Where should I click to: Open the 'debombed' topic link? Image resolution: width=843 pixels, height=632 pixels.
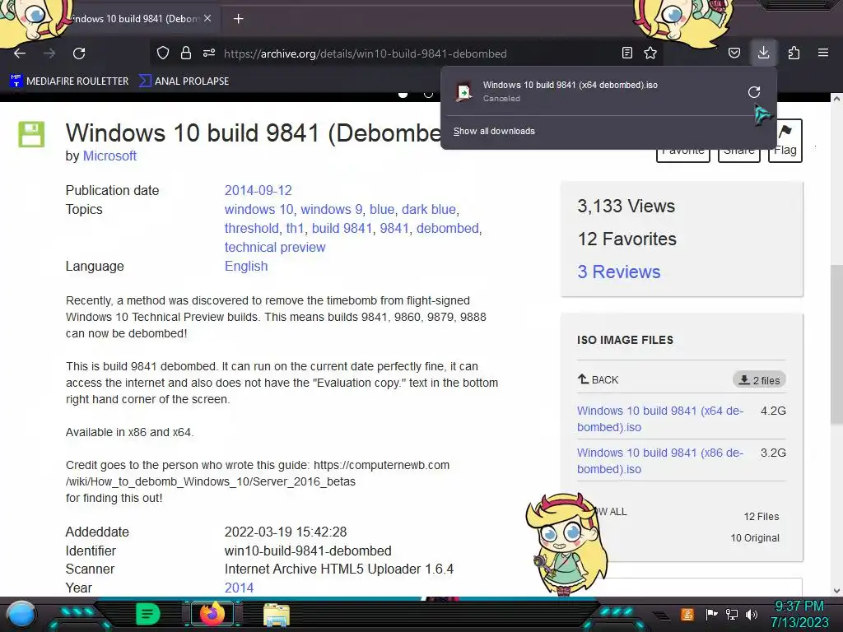click(447, 229)
